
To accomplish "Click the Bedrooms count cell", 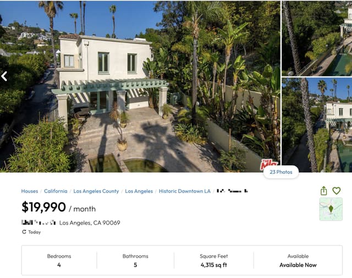I will point(59,260).
